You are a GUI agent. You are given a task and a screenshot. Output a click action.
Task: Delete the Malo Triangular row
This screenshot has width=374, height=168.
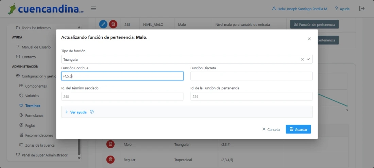tap(111, 144)
